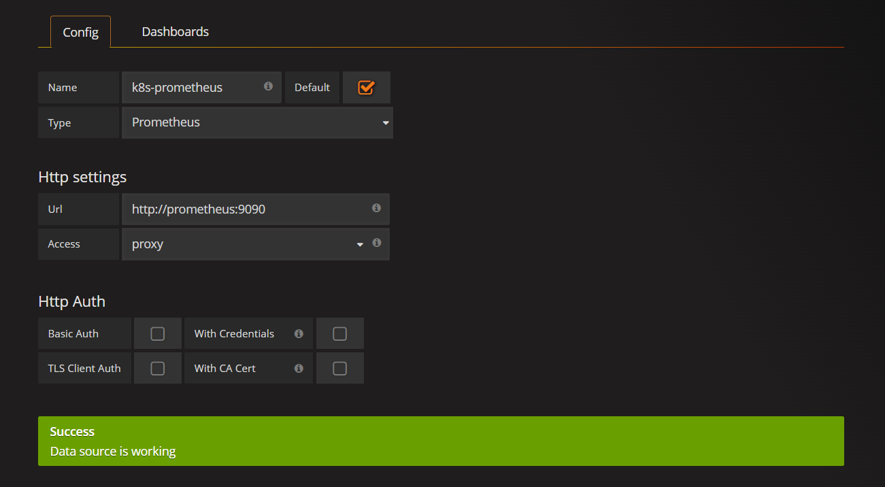Screen dimensions: 885x487
Task: Click the info icon in Url field
Action: (376, 208)
